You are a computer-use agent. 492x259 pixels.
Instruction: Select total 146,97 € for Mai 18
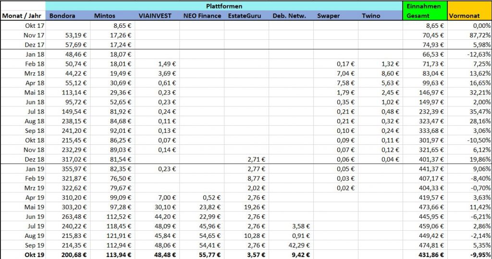425,93
